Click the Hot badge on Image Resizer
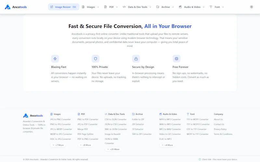The width and height of the screenshot is (260, 162). coord(74,7)
